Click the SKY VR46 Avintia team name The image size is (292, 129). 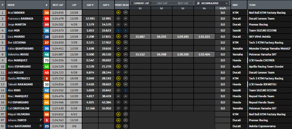pyautogui.click(x=260, y=37)
